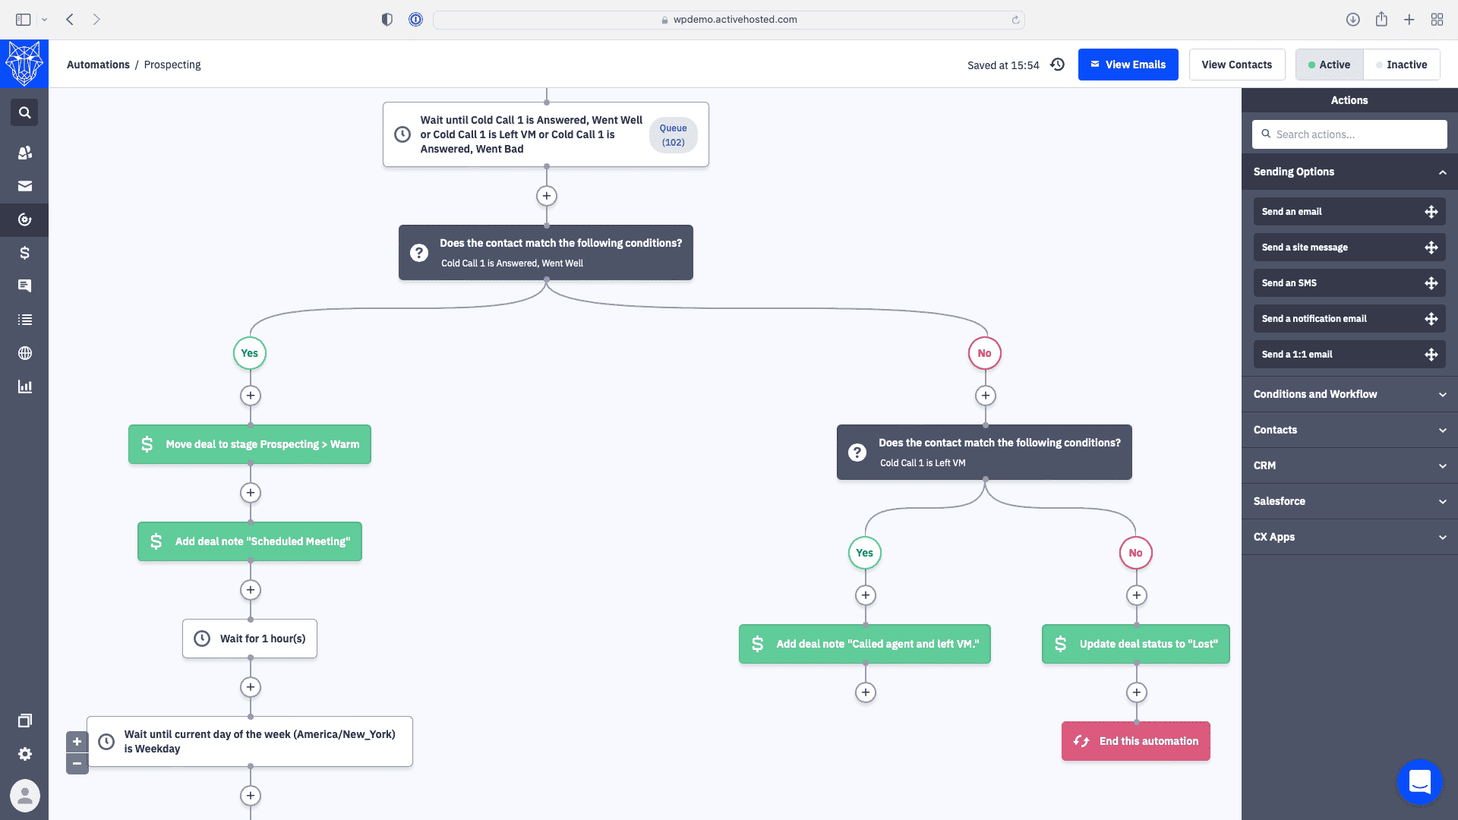Expand the Salesforce actions section
Screen dimensions: 1458x820
tap(1349, 500)
